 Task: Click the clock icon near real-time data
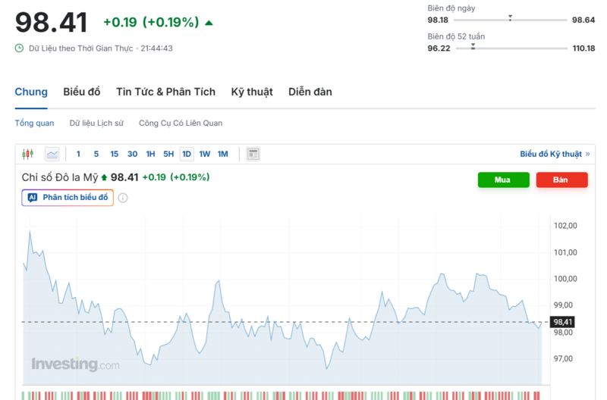pyautogui.click(x=19, y=48)
